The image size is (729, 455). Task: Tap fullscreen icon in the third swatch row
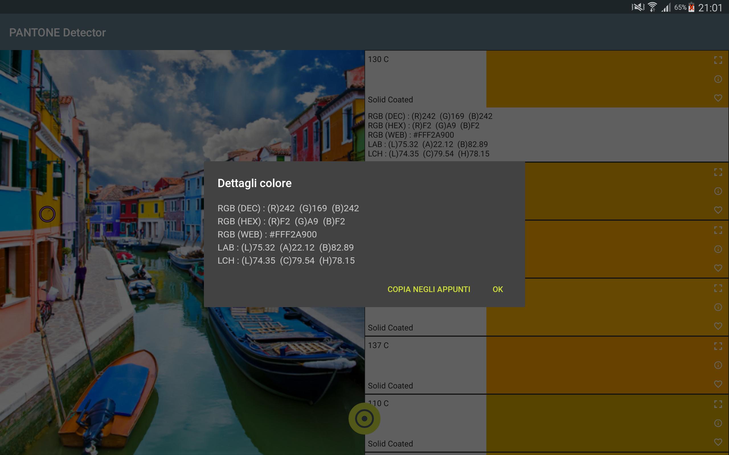(718, 230)
